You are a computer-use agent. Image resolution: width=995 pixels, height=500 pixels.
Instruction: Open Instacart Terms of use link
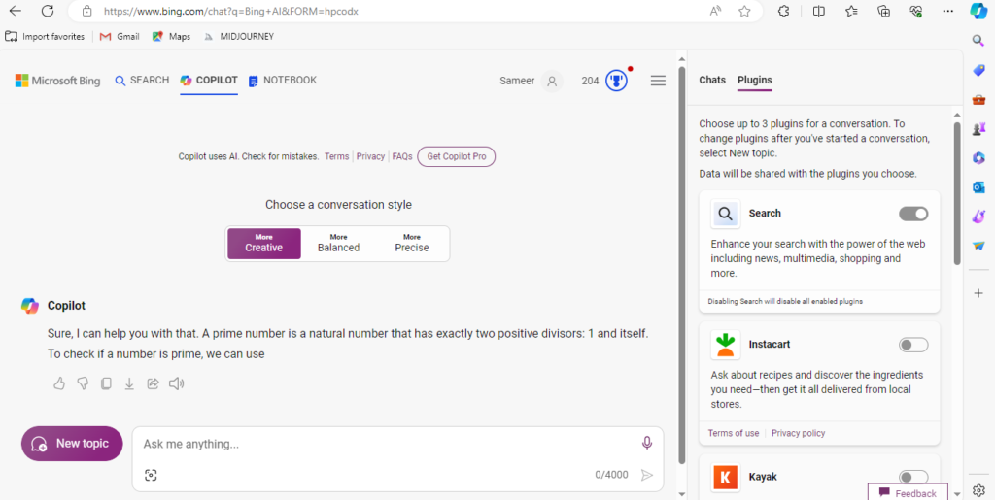pos(734,433)
